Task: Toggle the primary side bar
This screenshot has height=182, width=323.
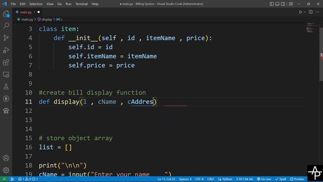Action: point(272,4)
